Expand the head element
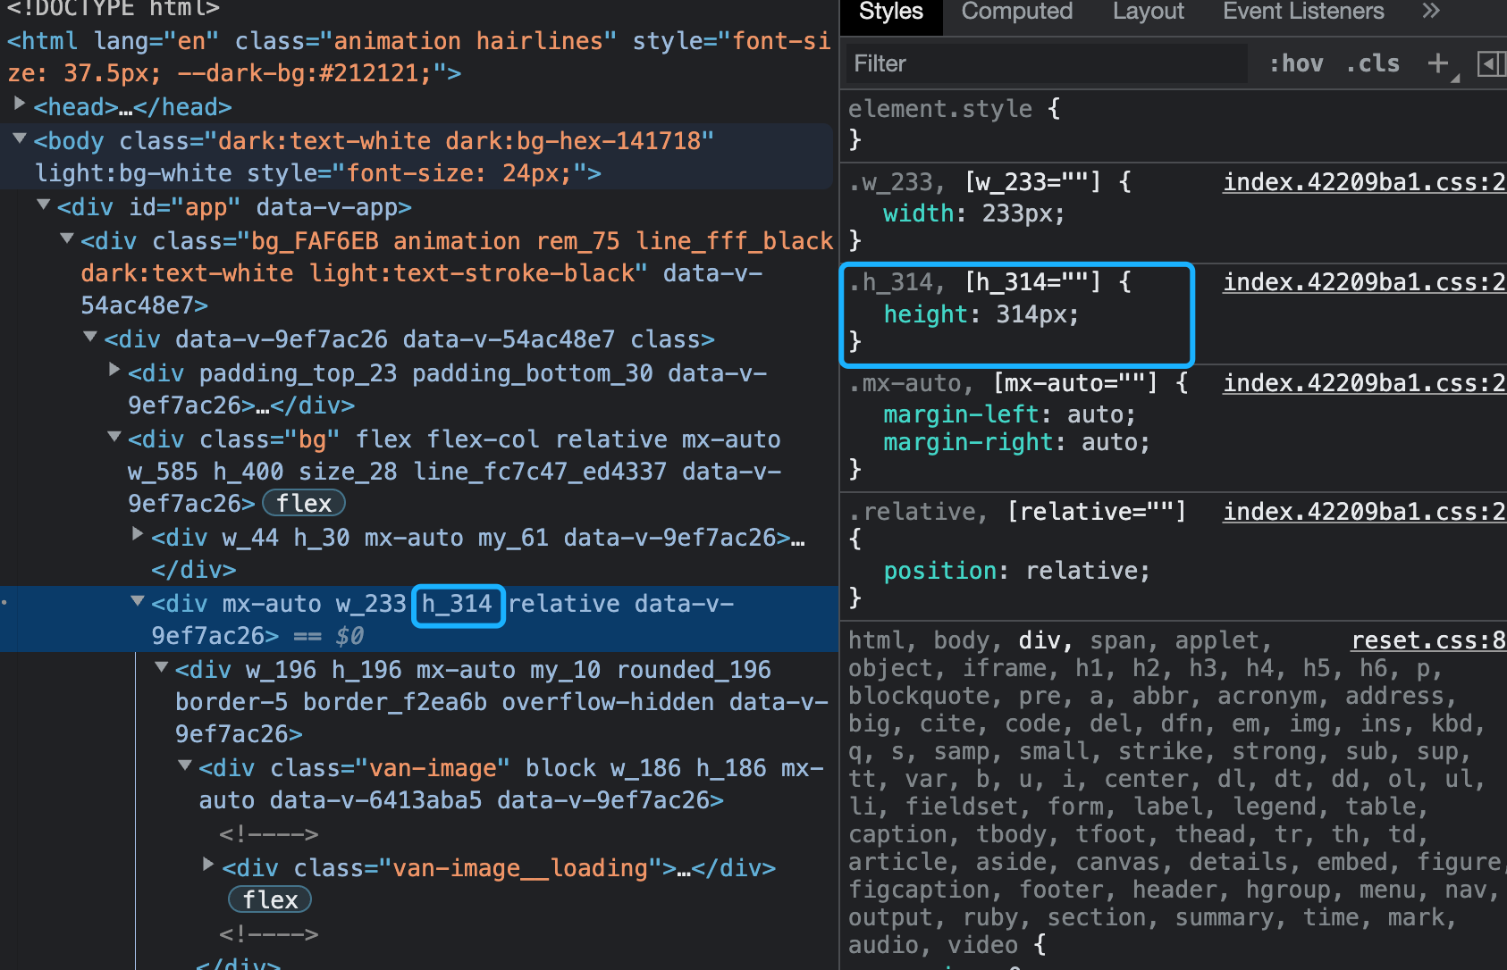The width and height of the screenshot is (1507, 970). 20,104
